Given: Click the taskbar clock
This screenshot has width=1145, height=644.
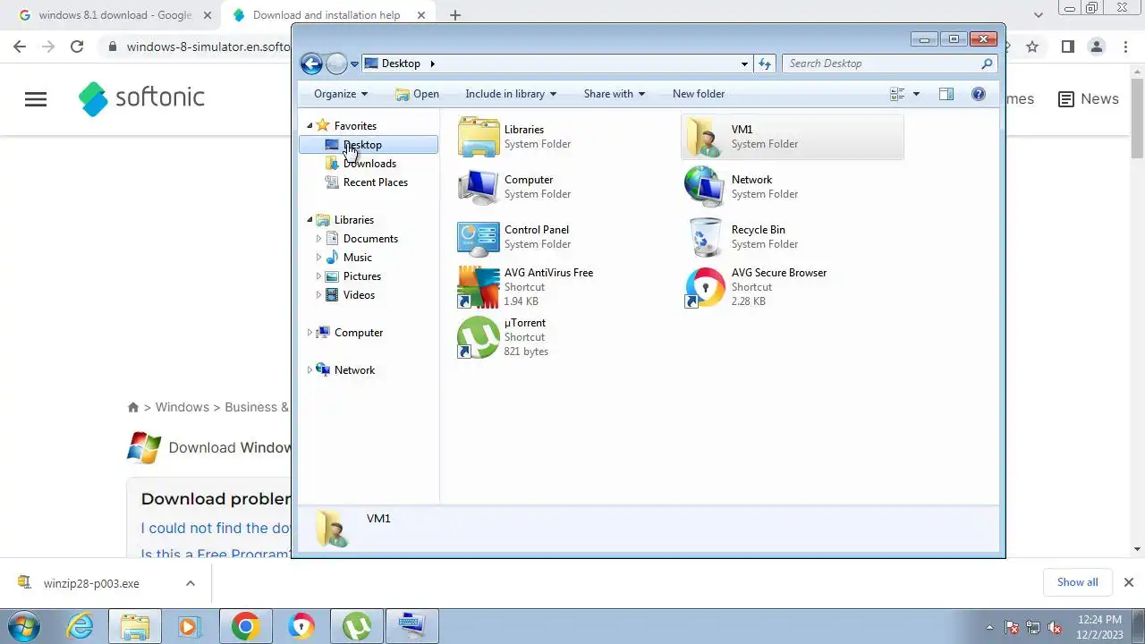Looking at the screenshot, I should [x=1099, y=627].
